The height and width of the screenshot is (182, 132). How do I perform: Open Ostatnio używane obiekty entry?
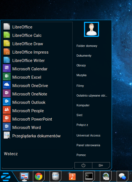point(92,95)
